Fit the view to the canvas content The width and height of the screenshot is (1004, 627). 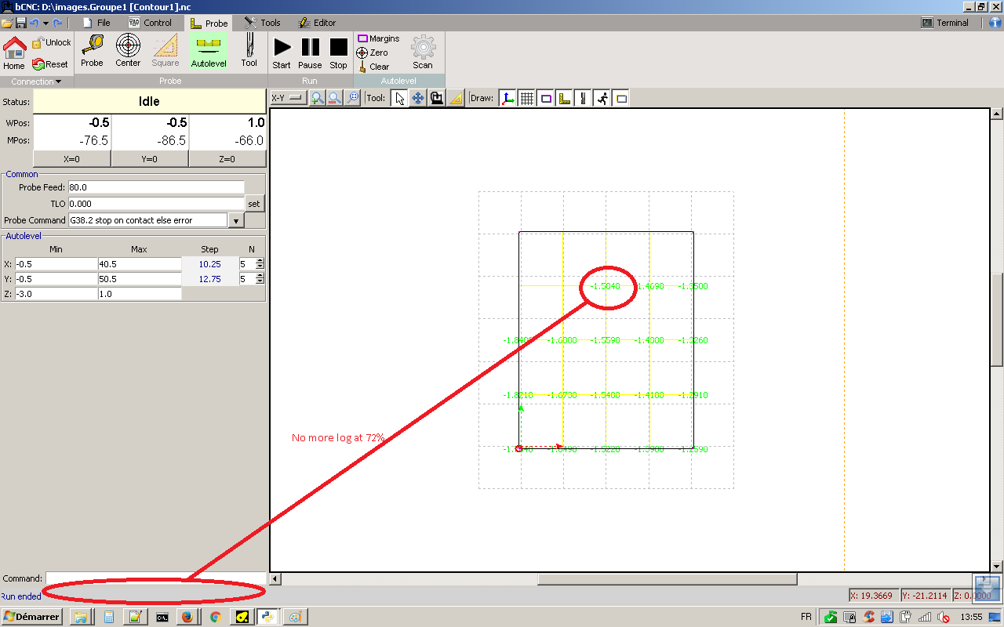click(x=353, y=98)
